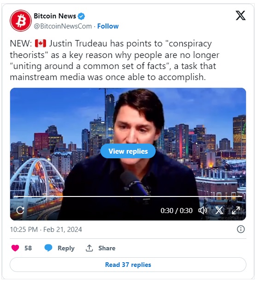Viewport: 257px width, 283px height.
Task: Click the video progress bar
Action: pyautogui.click(x=128, y=196)
